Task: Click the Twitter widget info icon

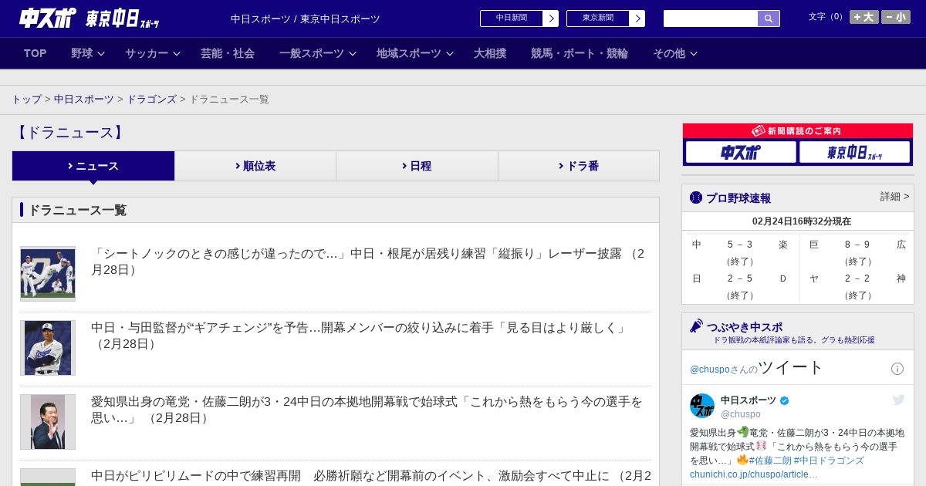Action: 897,369
